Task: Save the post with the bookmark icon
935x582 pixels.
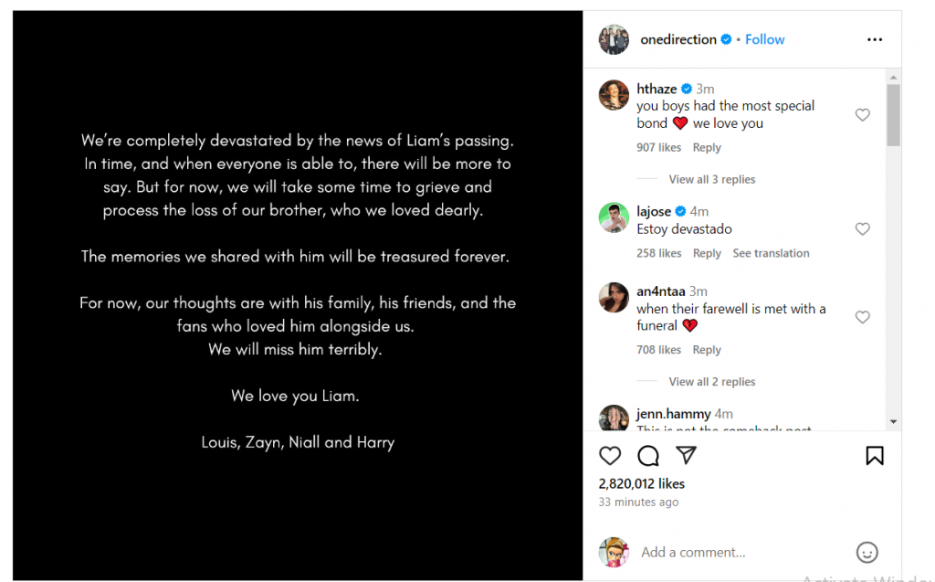Action: point(874,455)
